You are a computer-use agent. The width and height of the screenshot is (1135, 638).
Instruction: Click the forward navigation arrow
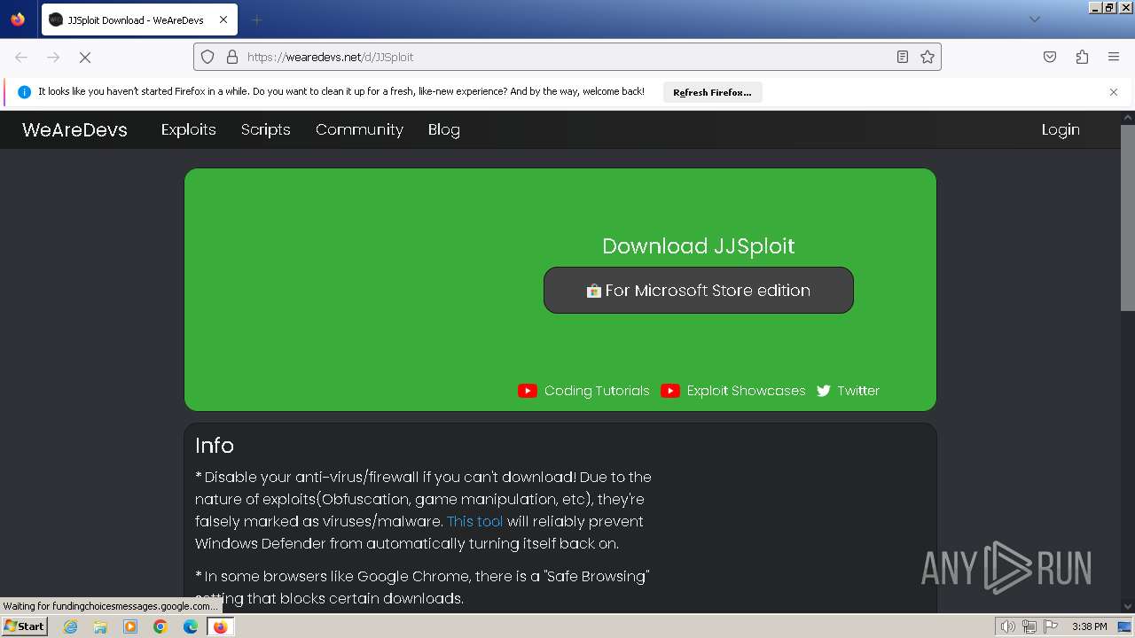[x=53, y=57]
